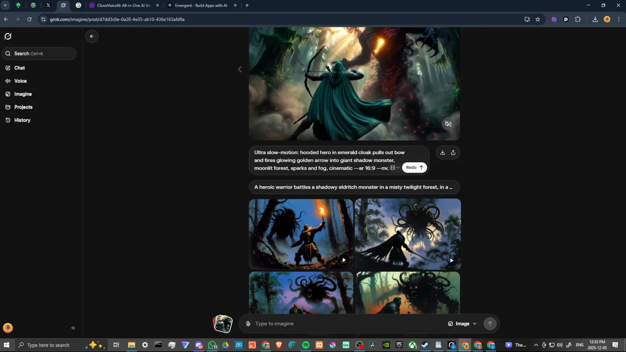Close the CloneVoiceAI tab
Screen dimensions: 626x352
(157, 5)
